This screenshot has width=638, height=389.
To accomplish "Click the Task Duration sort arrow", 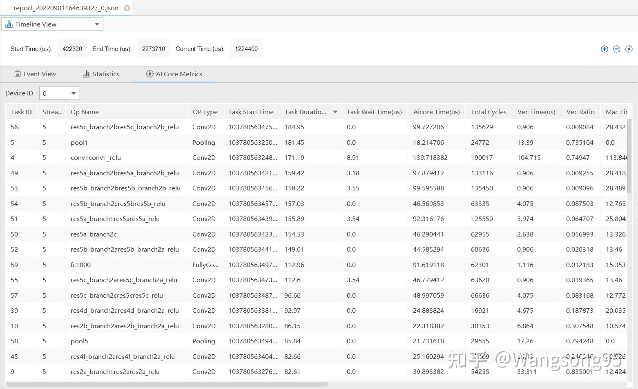I will (335, 112).
